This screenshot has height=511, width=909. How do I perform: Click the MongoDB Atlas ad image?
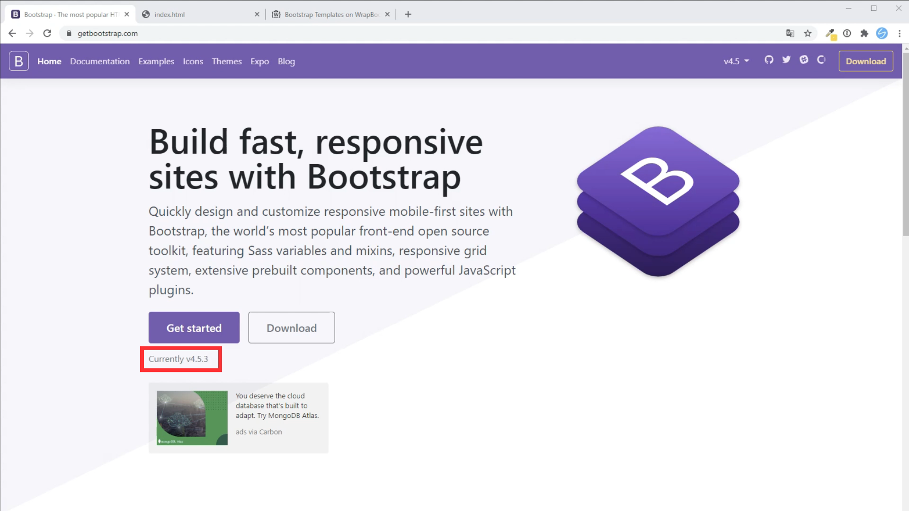(192, 418)
